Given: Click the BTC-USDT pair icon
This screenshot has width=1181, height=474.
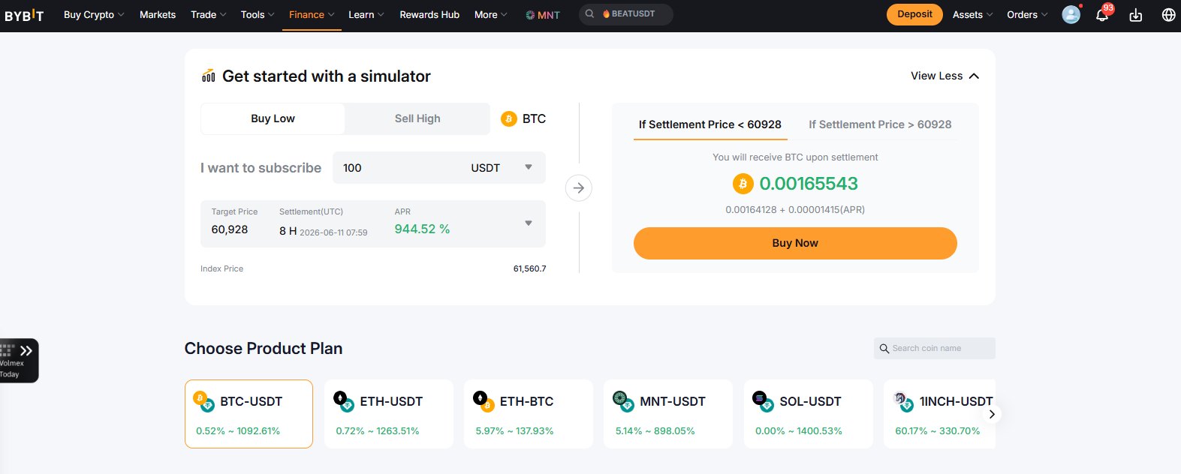Looking at the screenshot, I should click(x=203, y=401).
